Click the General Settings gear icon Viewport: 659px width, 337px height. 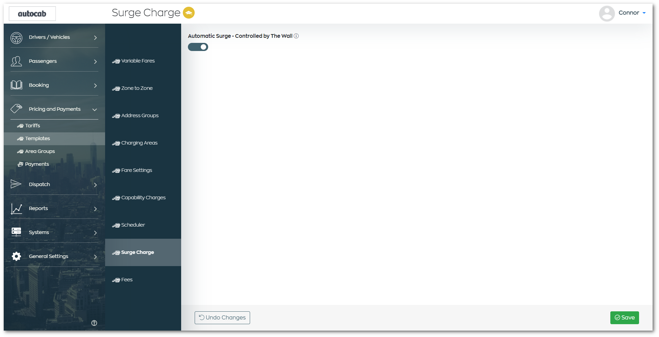click(16, 256)
